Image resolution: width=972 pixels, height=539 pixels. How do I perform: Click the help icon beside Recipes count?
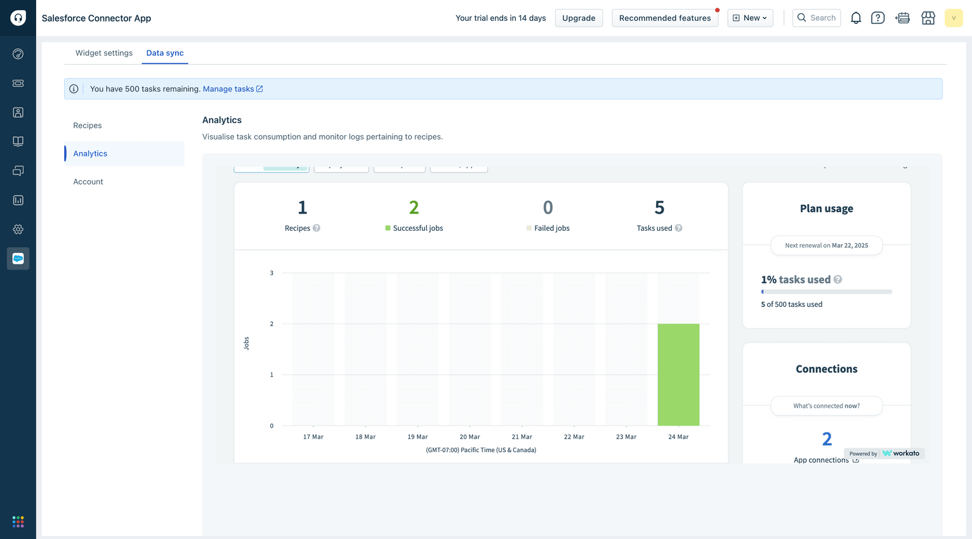click(x=317, y=228)
